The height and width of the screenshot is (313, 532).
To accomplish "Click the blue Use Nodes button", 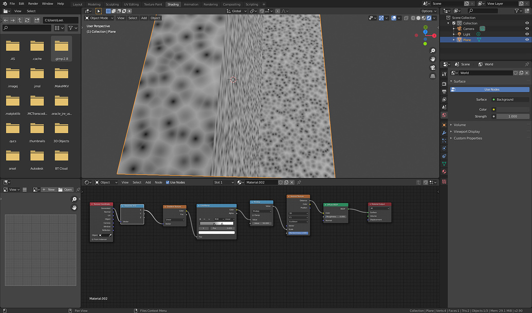I will click(489, 89).
